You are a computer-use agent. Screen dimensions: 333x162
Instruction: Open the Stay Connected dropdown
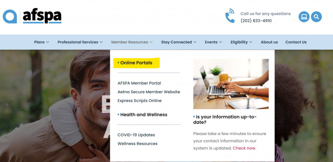pos(179,42)
